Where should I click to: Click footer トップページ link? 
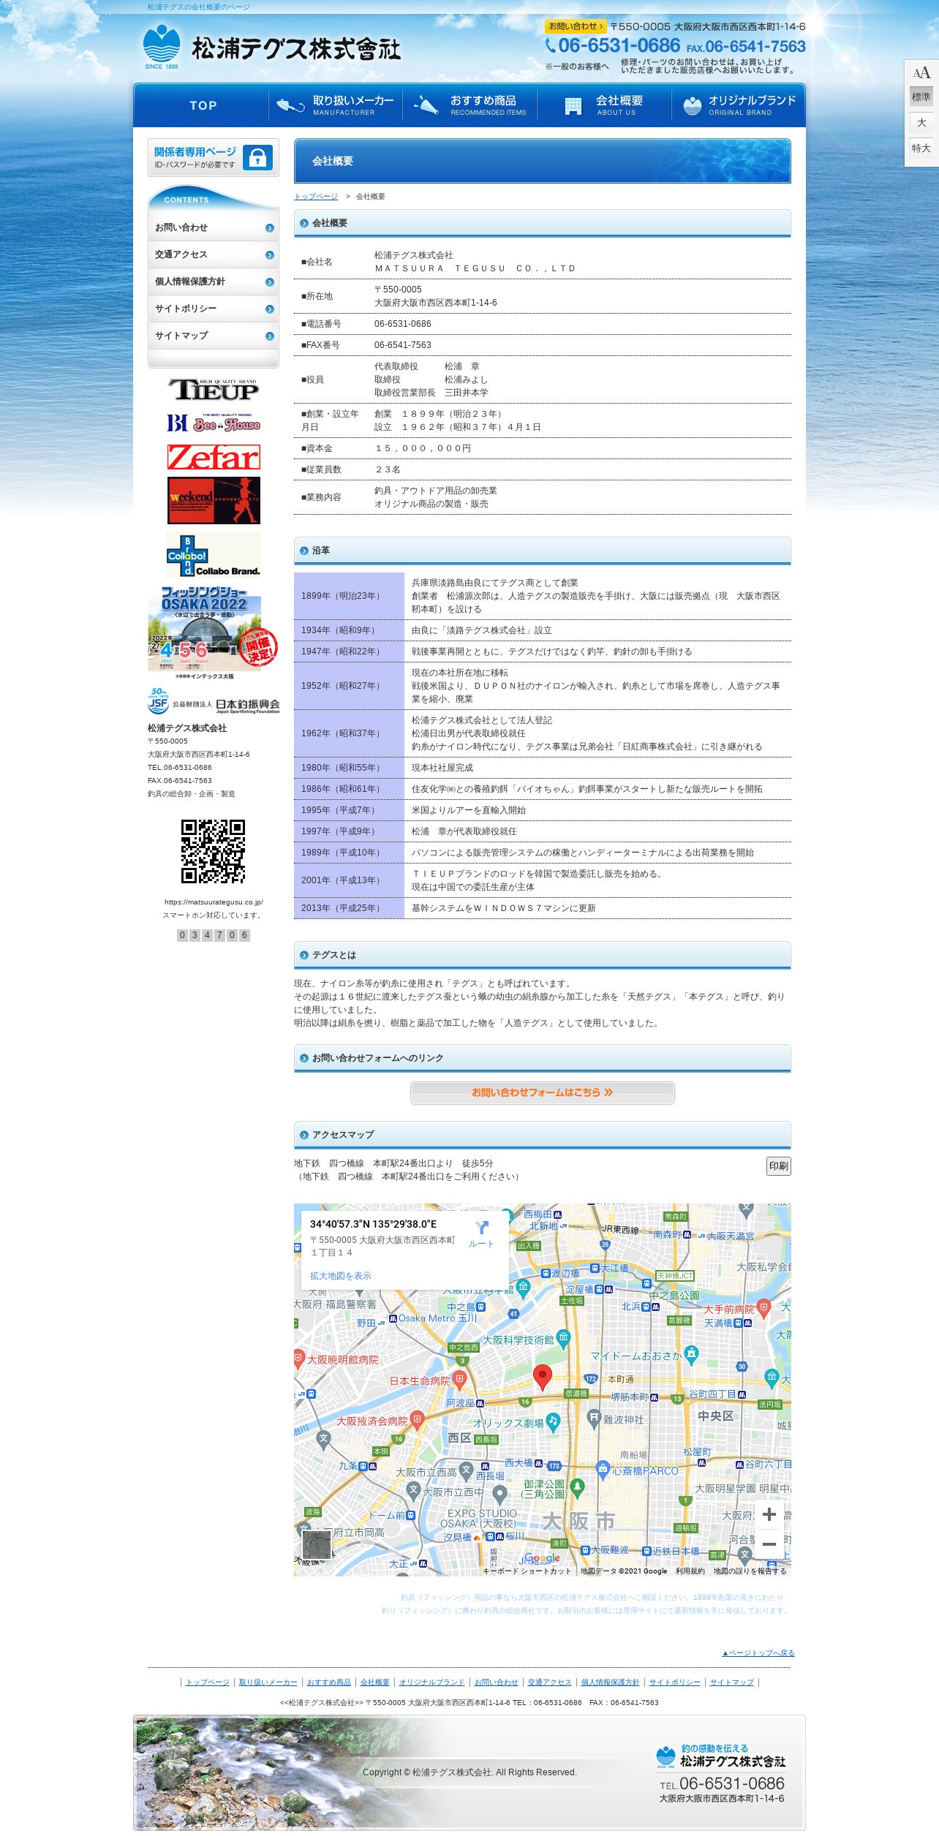coord(208,1682)
